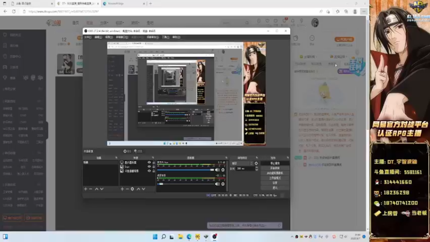Pop out the Scenes dock panel
Viewport: 430px width, 242px height.
pos(116,158)
